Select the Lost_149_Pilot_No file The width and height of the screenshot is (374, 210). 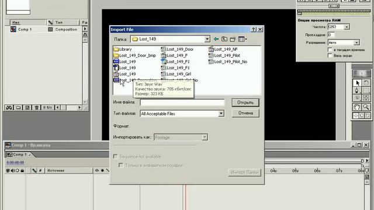[228, 62]
